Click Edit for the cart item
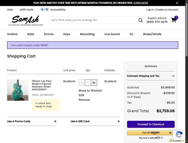 [82, 95]
